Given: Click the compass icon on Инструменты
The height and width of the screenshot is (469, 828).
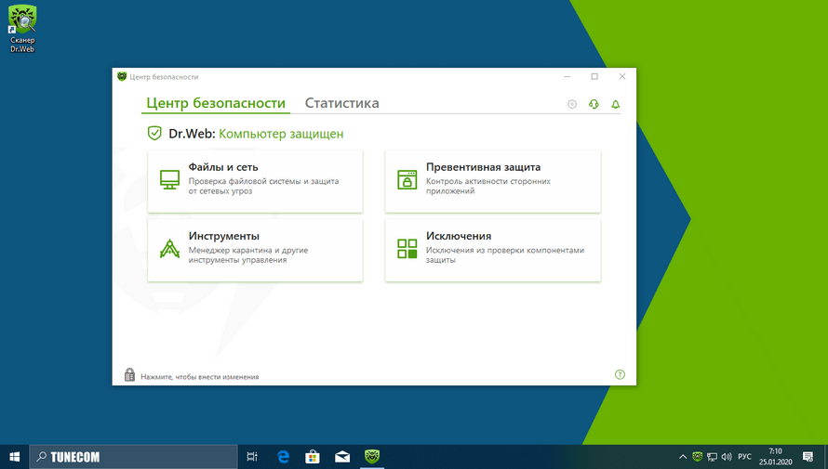Looking at the screenshot, I should click(169, 248).
